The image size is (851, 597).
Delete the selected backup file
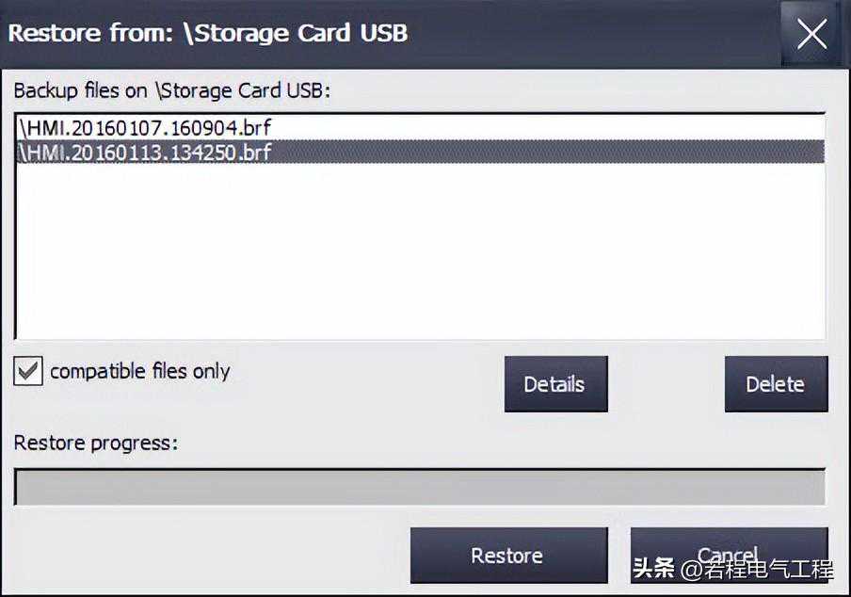click(776, 384)
